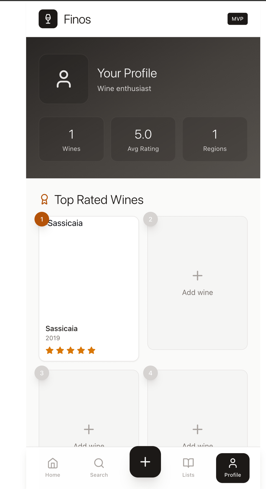Open the Regions stat card
266x489 pixels.
point(215,139)
